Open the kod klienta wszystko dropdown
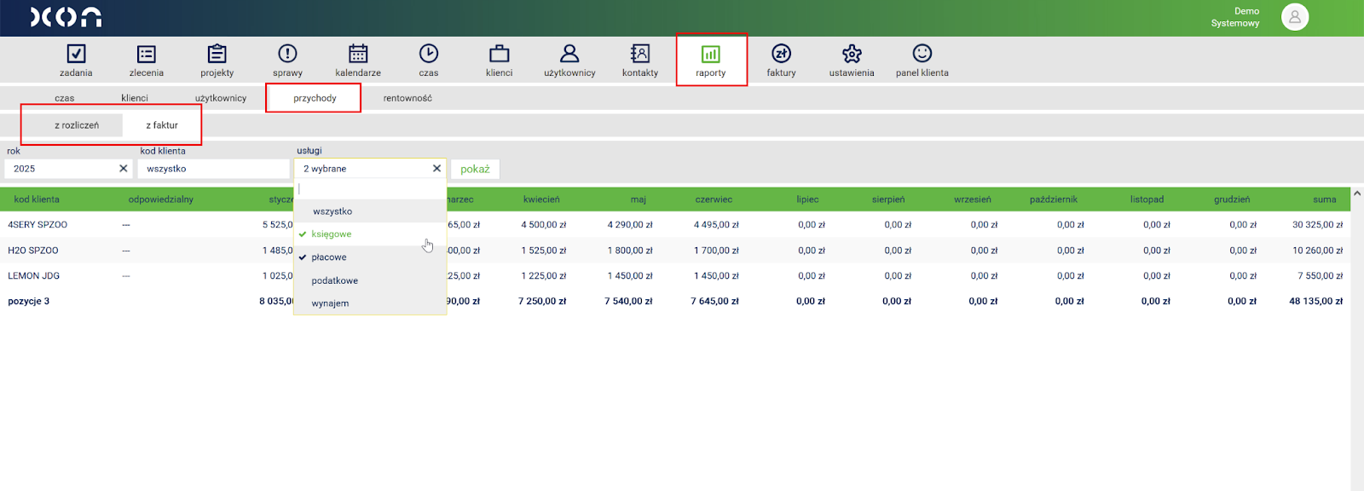Screen dimensions: 1364x491 point(213,169)
